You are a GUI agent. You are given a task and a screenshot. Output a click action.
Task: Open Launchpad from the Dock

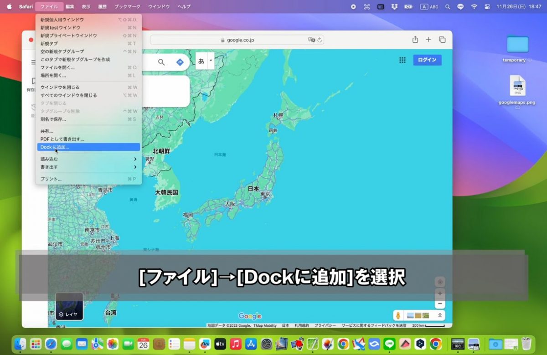coord(36,344)
